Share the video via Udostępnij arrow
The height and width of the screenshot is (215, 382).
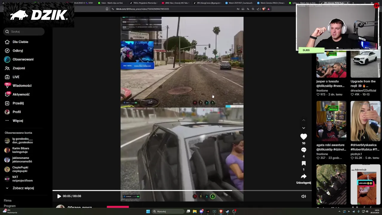(x=304, y=176)
